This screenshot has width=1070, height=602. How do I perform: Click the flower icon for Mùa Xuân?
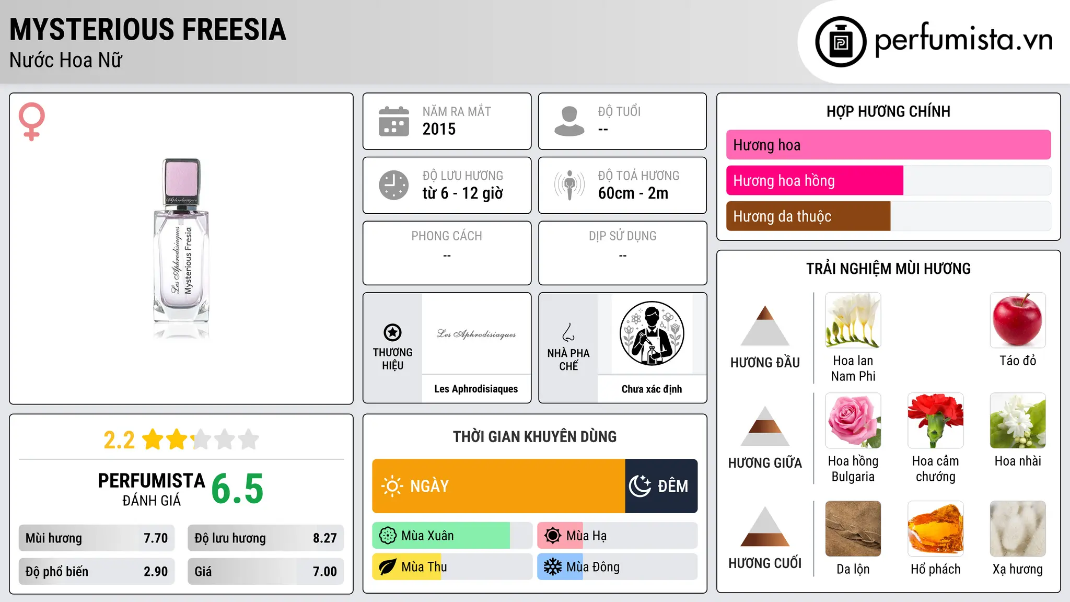coord(388,536)
